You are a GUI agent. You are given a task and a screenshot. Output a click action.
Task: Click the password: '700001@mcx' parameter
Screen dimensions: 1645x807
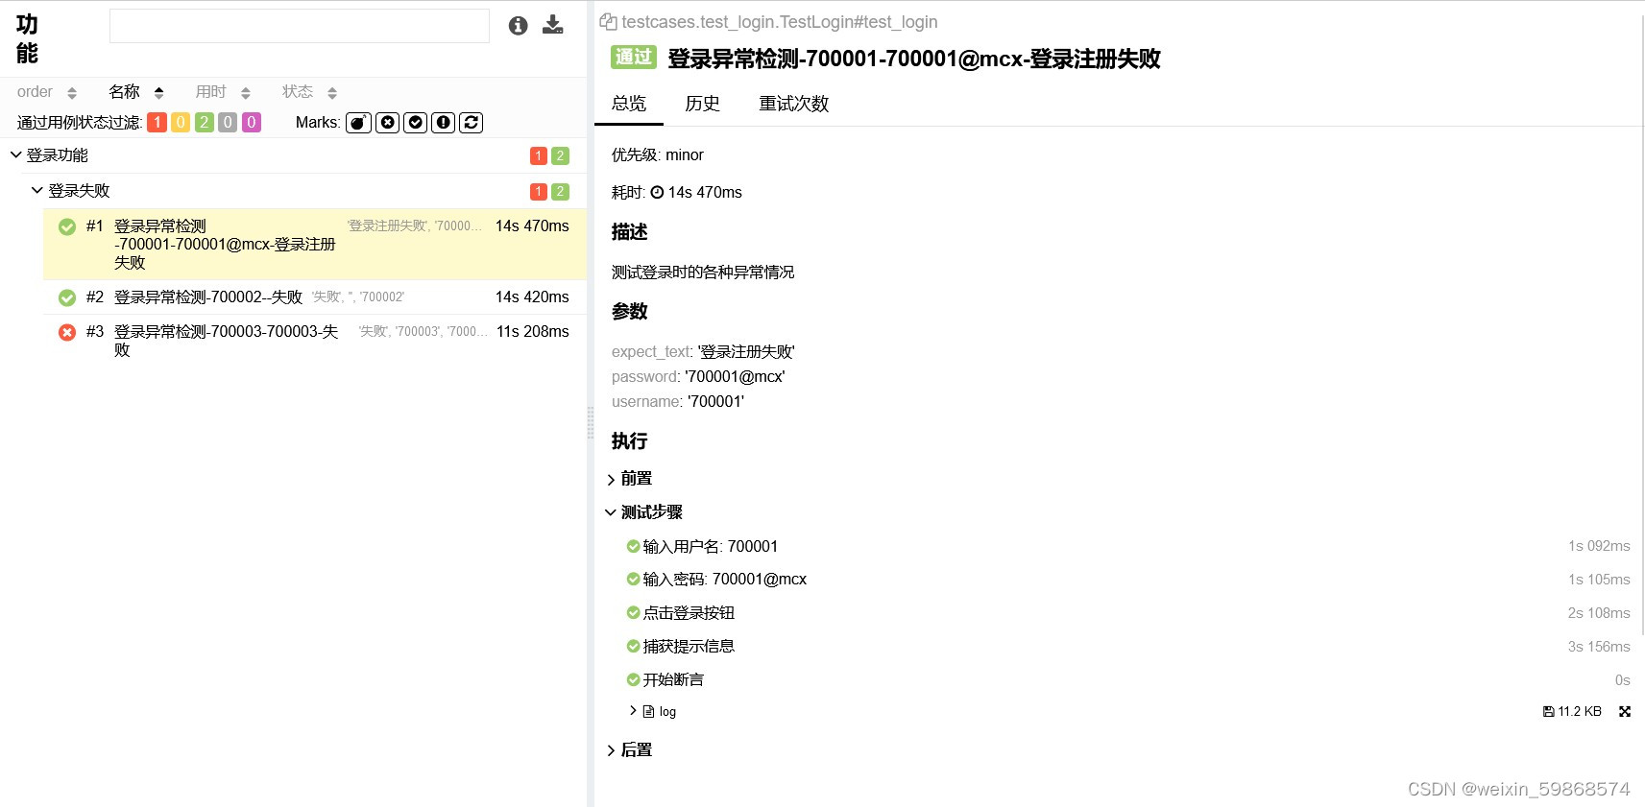698,377
